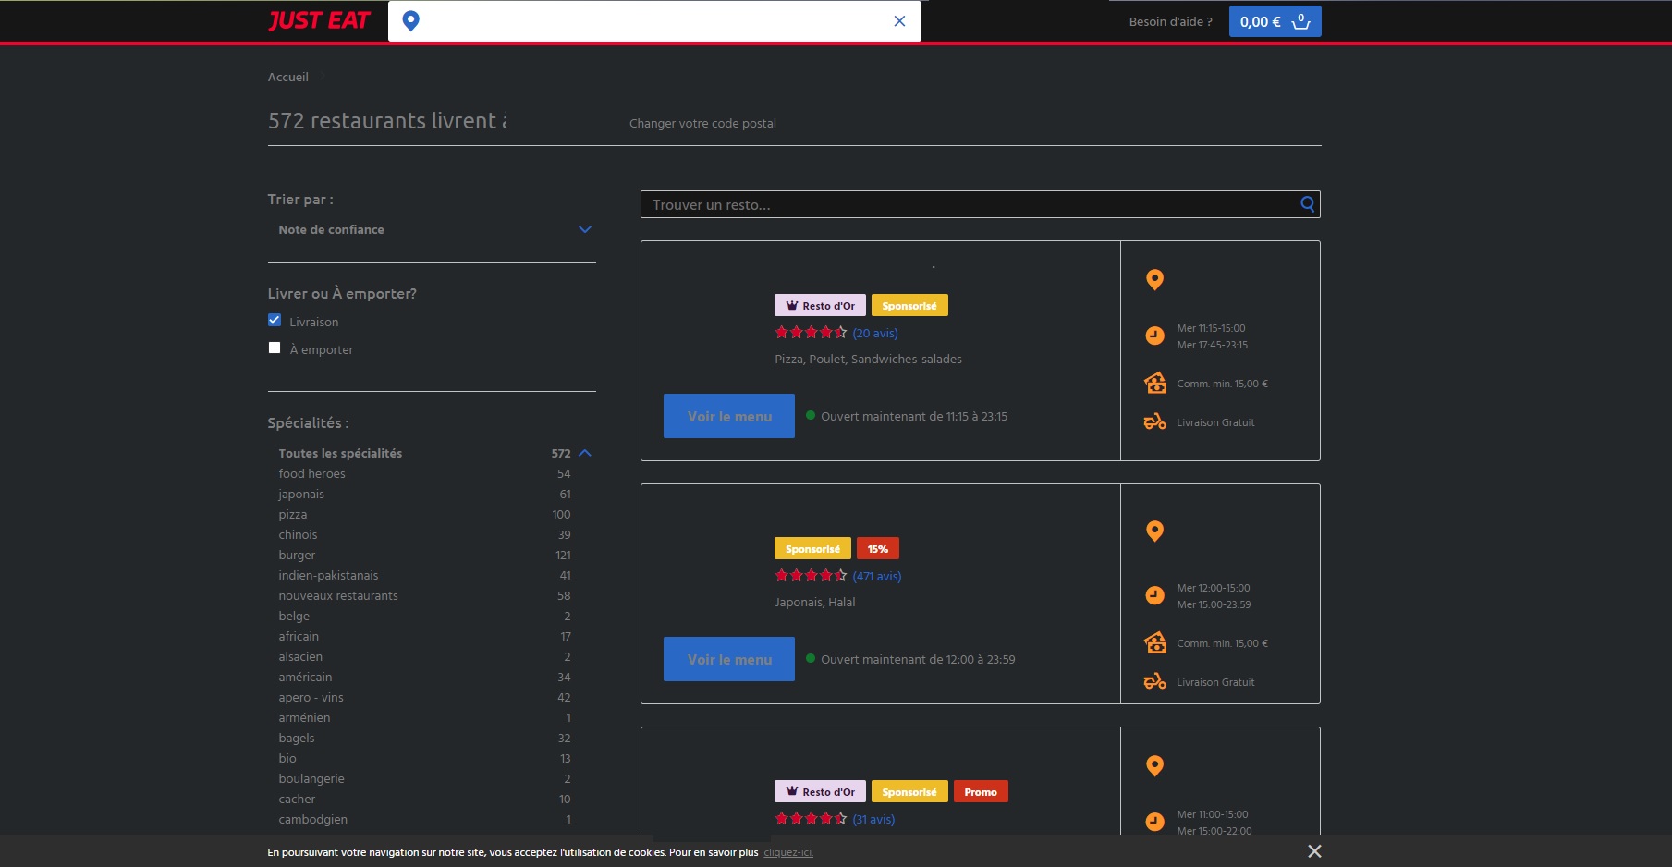The height and width of the screenshot is (867, 1672).
Task: Uncheck the Livraison checkbox
Action: click(275, 320)
